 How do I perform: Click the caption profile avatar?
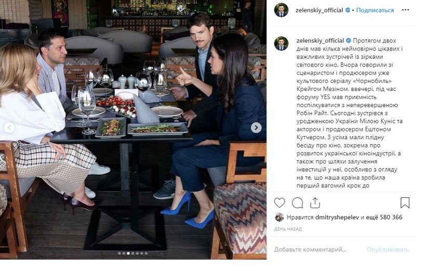click(281, 44)
